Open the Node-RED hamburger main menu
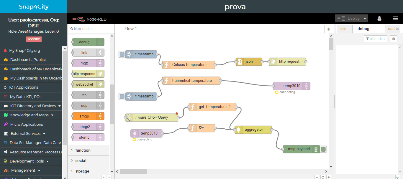This screenshot has height=179, width=403. 395,19
